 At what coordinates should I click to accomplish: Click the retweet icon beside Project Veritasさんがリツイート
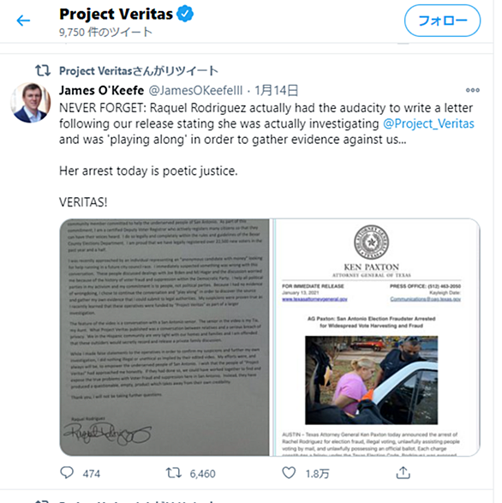[x=43, y=70]
